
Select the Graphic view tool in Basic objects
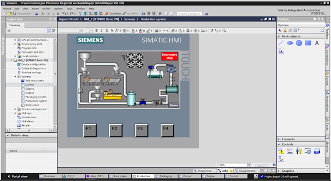click(x=281, y=51)
